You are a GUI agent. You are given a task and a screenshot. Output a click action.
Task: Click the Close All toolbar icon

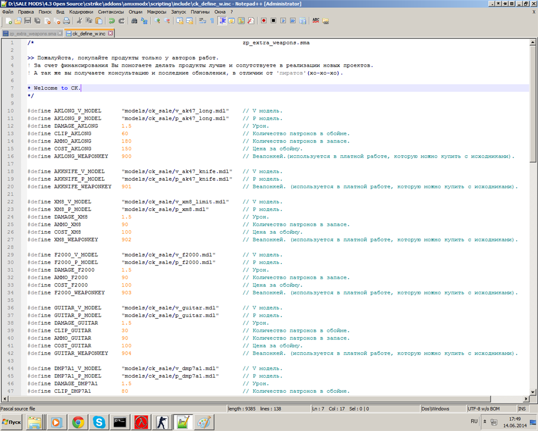tap(57, 21)
